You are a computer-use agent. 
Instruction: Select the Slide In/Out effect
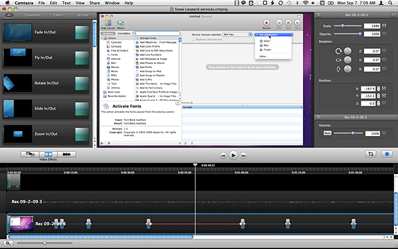[46, 109]
